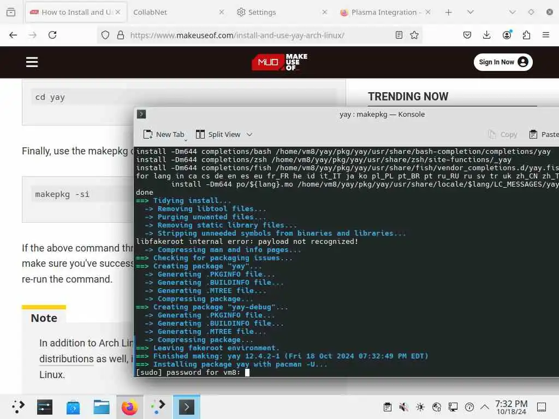This screenshot has height=419, width=559.
Task: Click the muted volume tray icon
Action: pos(404,407)
